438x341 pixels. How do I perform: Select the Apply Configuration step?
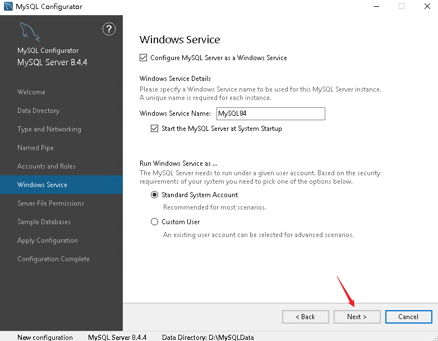pos(48,240)
